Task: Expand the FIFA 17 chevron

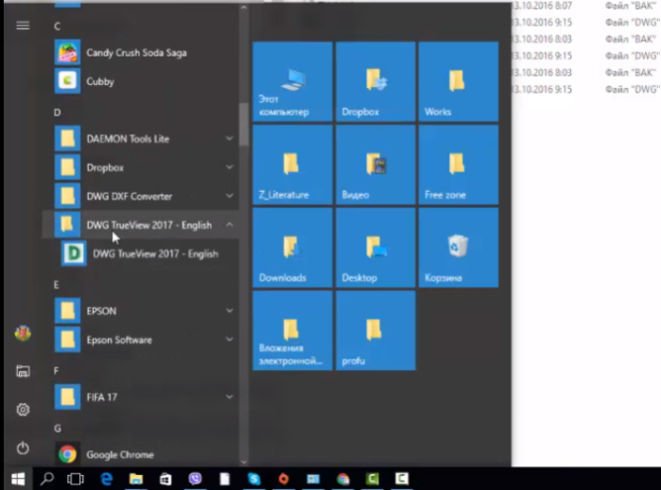Action: point(230,396)
